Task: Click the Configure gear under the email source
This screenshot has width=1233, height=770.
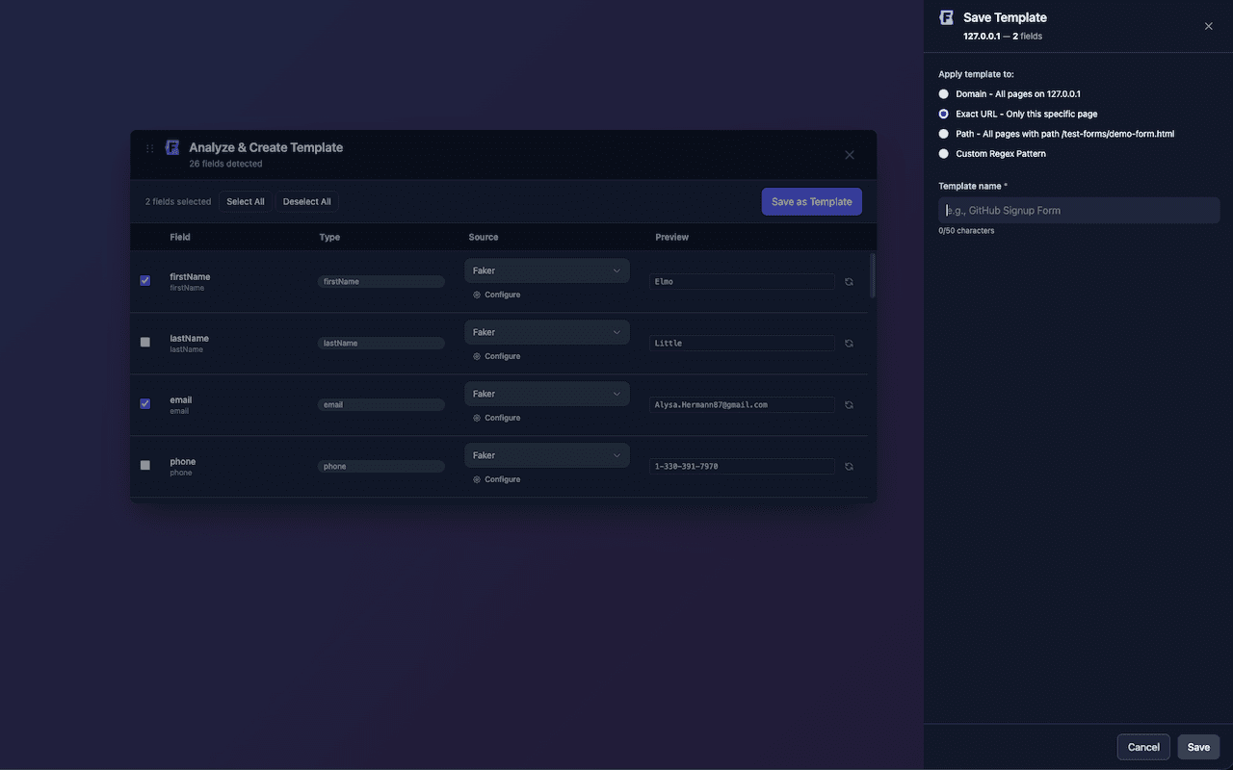Action: click(x=496, y=418)
